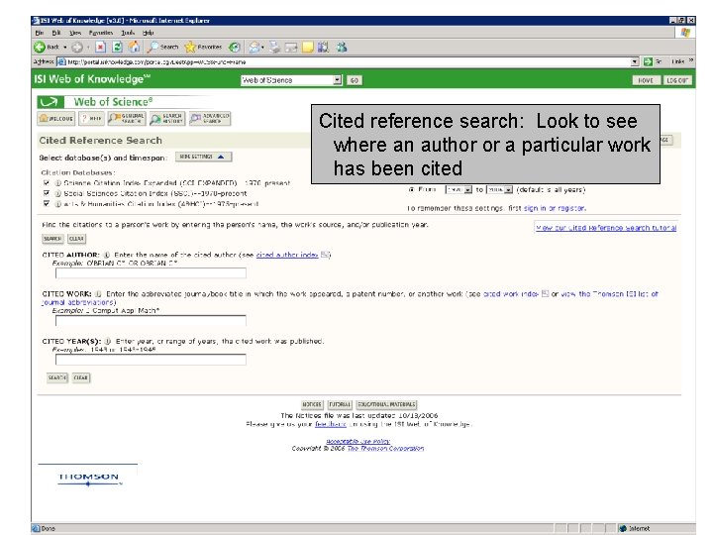View the Cited Reference Search tutorial link

tap(606, 228)
